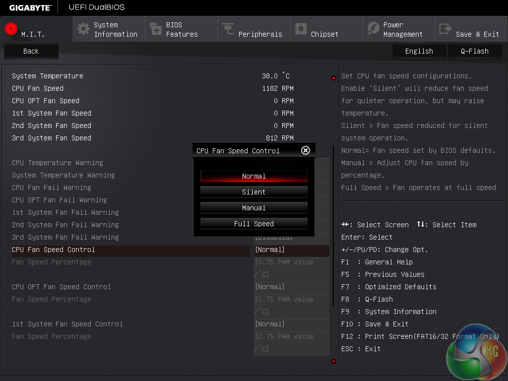
Task: Choose Silent fan speed mode
Action: 254,192
